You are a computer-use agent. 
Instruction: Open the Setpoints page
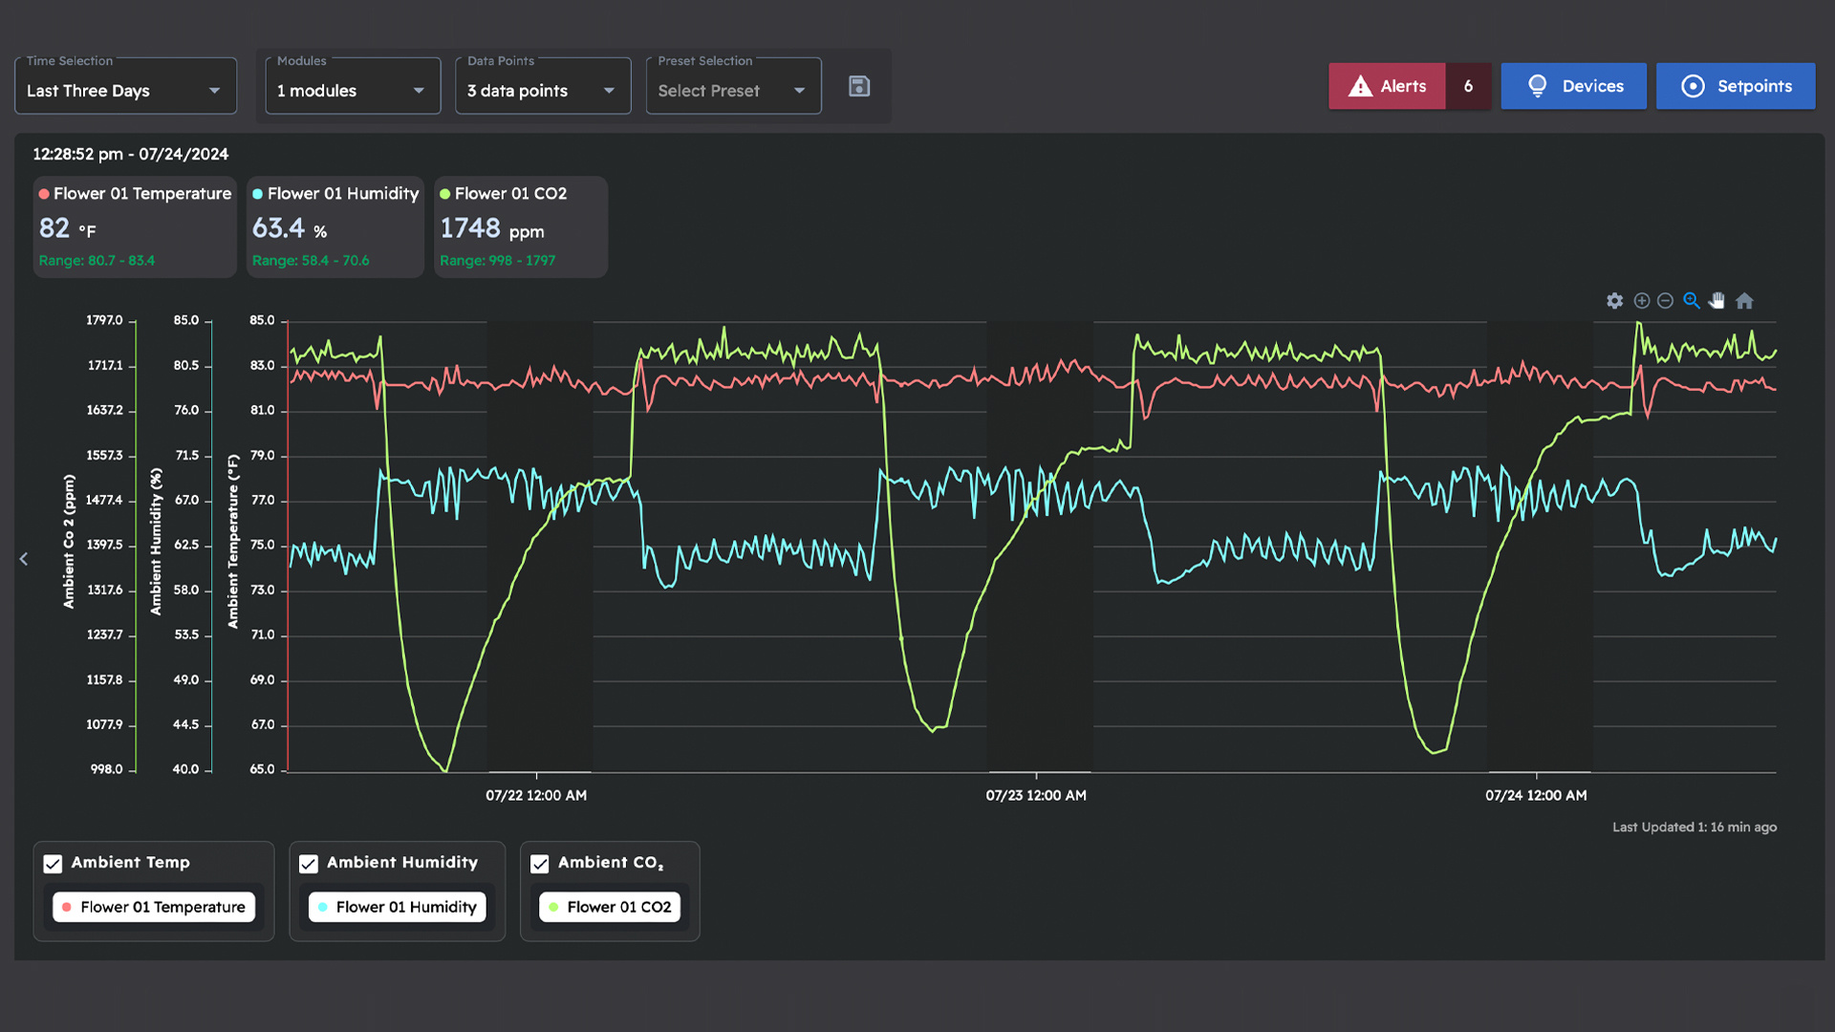[1735, 86]
